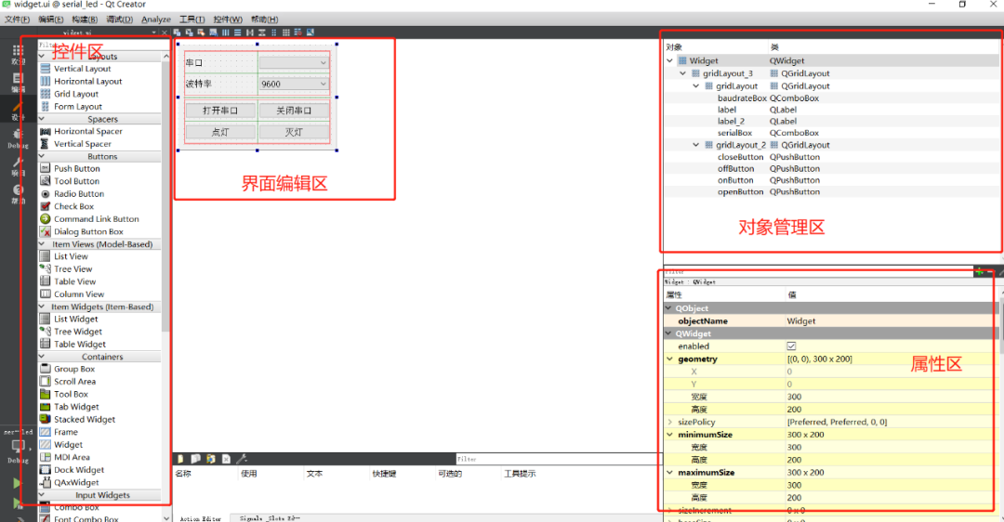Open the 9600 baud rate combo box
Image resolution: width=1004 pixels, height=522 pixels.
click(x=294, y=84)
